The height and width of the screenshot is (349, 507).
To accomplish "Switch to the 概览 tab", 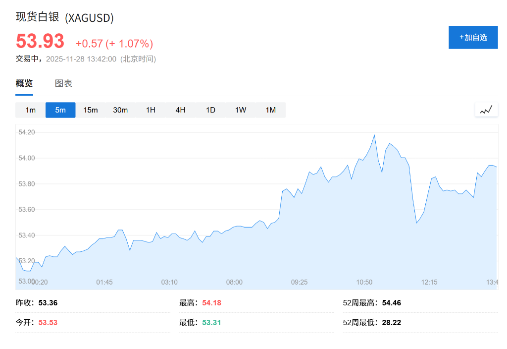I will tap(23, 83).
